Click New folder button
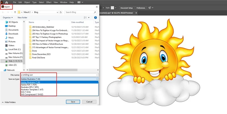Viewport: 227px width, 114px height. (22, 17)
